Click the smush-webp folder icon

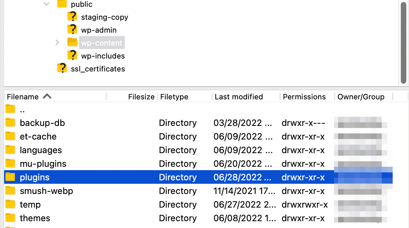[10, 191]
